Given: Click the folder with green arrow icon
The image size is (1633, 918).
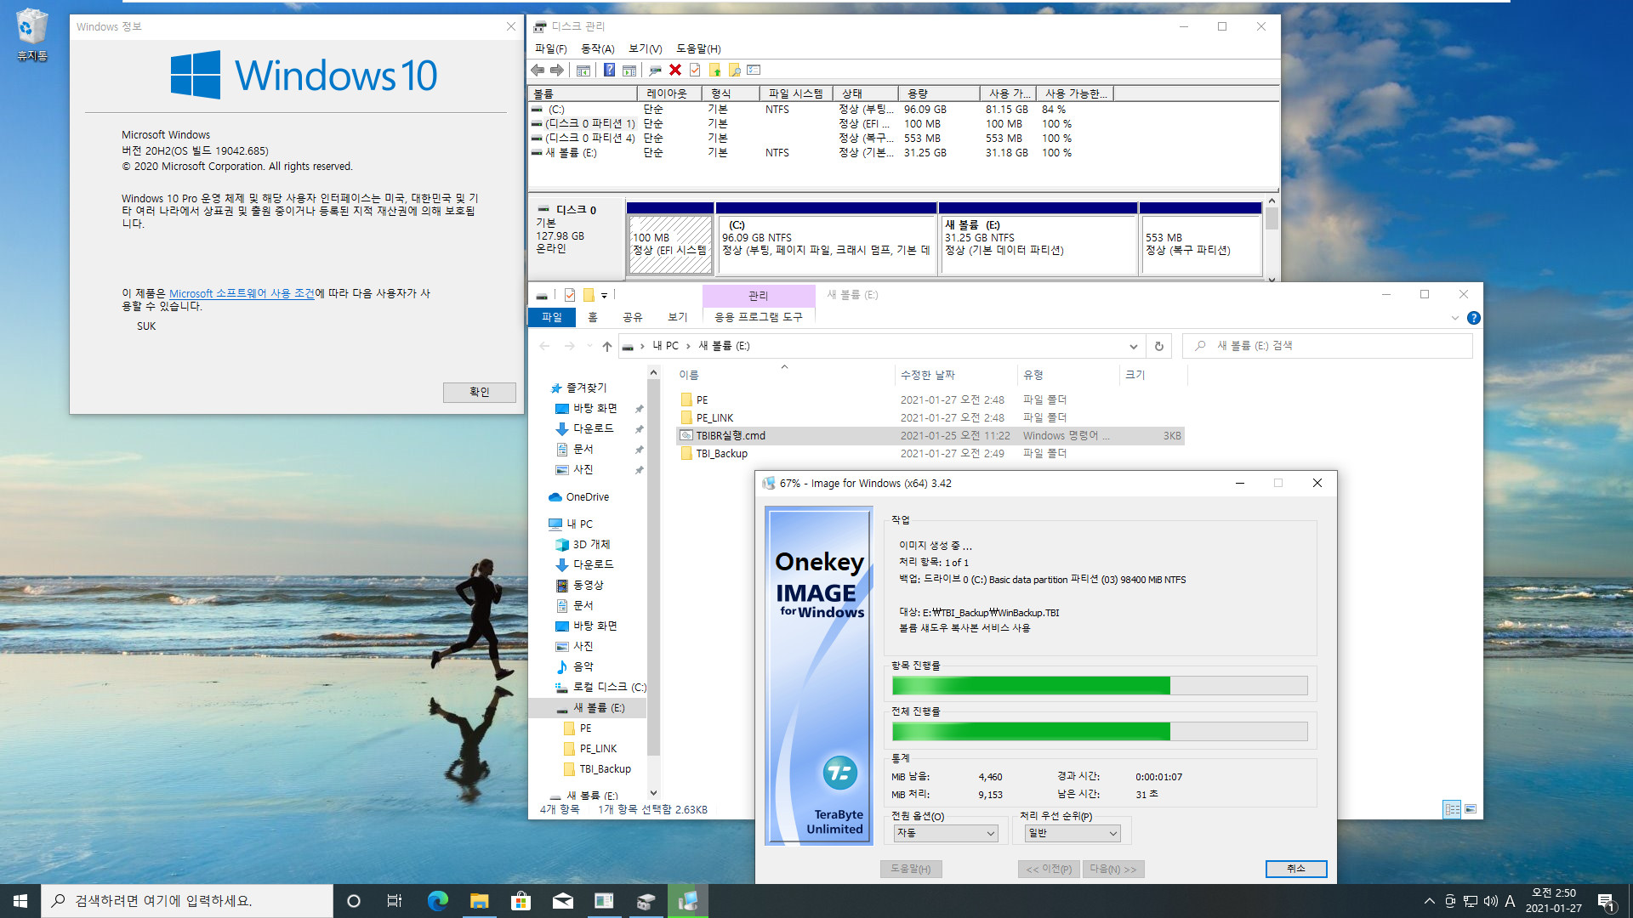Looking at the screenshot, I should pos(714,70).
